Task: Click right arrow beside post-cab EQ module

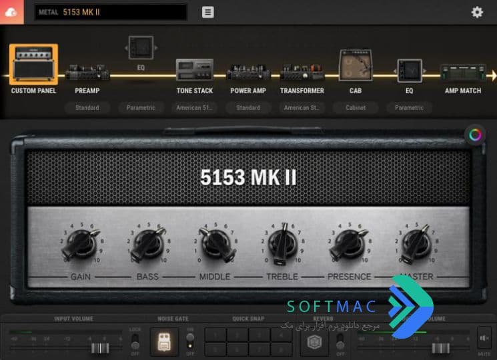Action: pyautogui.click(x=424, y=71)
